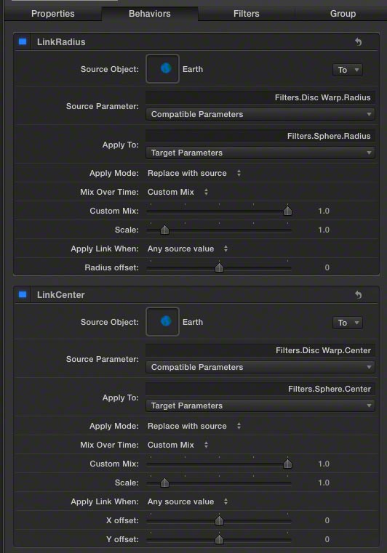Click LinkRadius Scale value 1.0

pos(324,230)
